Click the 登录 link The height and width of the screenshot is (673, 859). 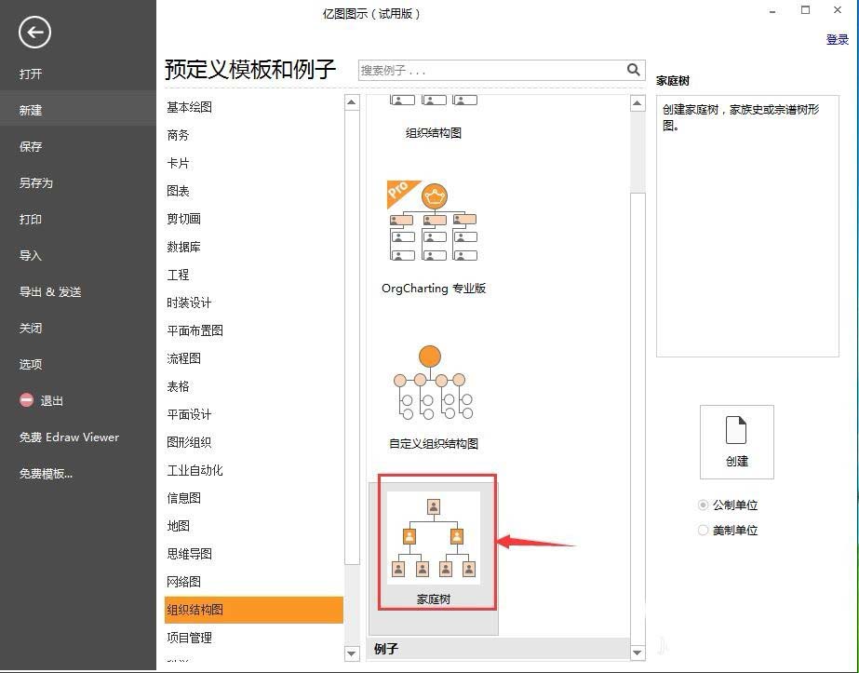coord(837,39)
